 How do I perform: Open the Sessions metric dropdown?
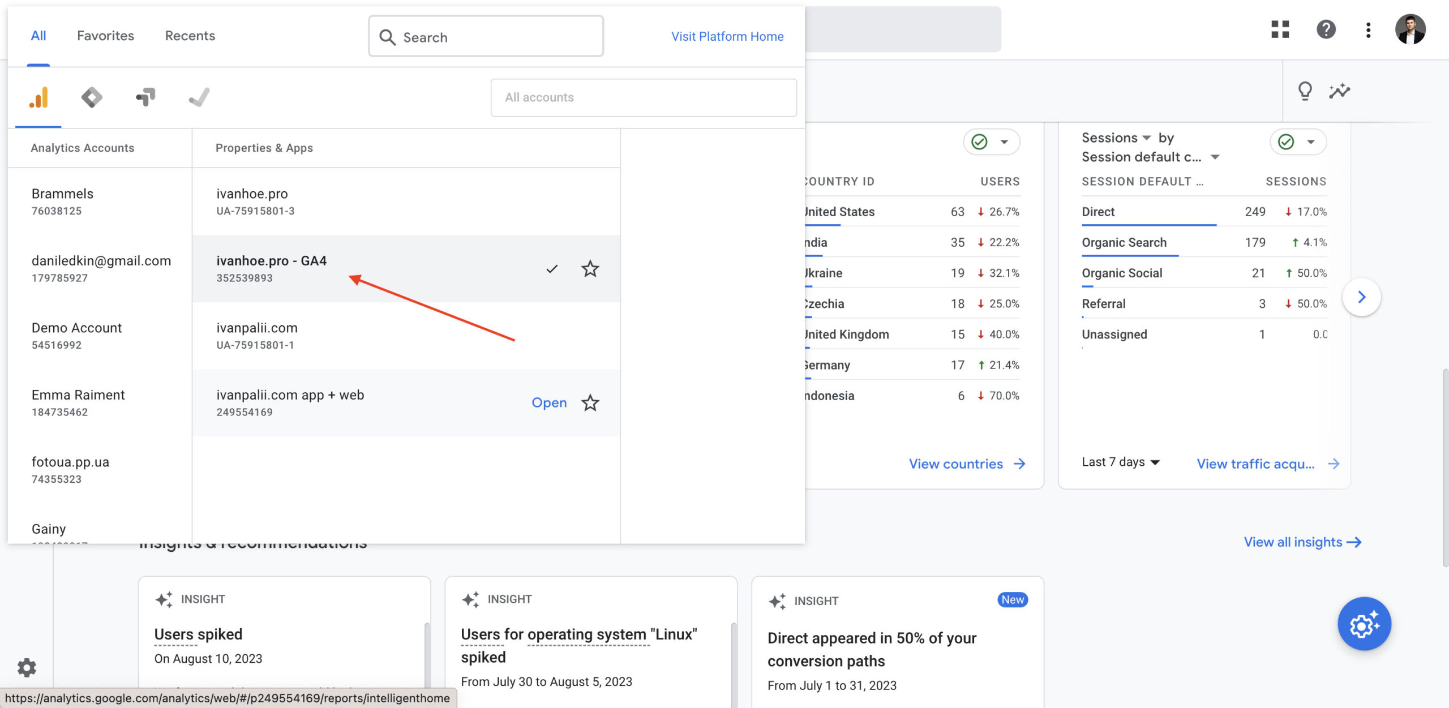1116,138
